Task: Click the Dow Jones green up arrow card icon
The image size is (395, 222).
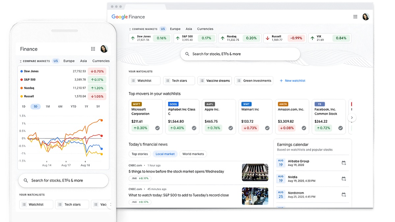Action: point(133,38)
